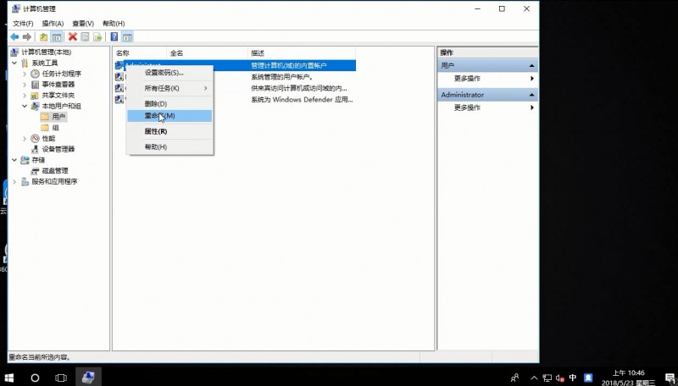
Task: Open the People icon in system tray
Action: [x=514, y=378]
